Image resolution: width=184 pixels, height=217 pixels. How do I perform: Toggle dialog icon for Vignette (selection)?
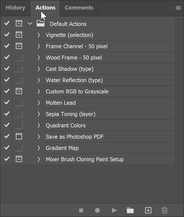(19, 35)
